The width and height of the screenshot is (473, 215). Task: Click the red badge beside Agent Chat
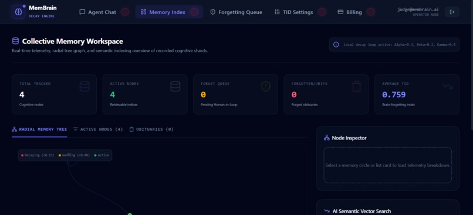(125, 12)
